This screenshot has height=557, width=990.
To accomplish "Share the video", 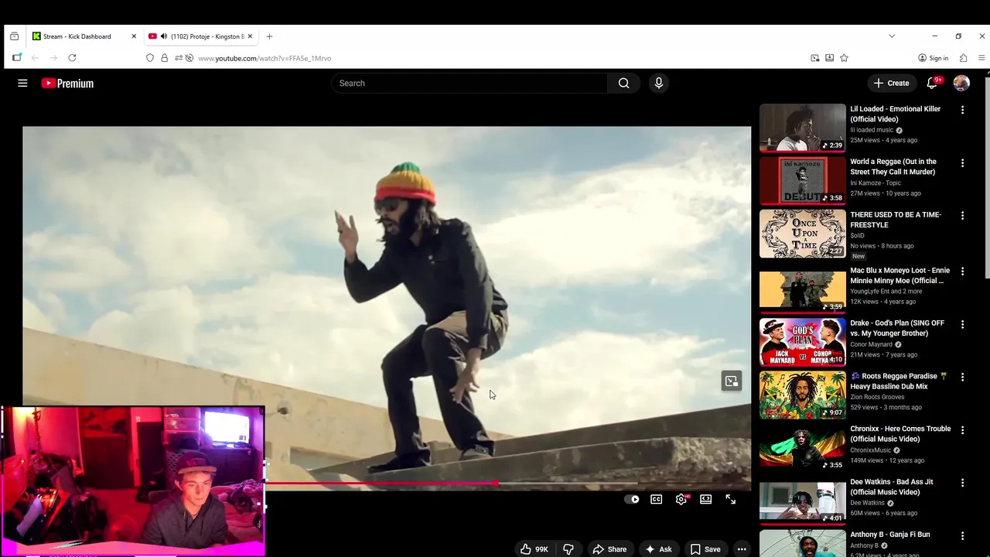I will [609, 549].
